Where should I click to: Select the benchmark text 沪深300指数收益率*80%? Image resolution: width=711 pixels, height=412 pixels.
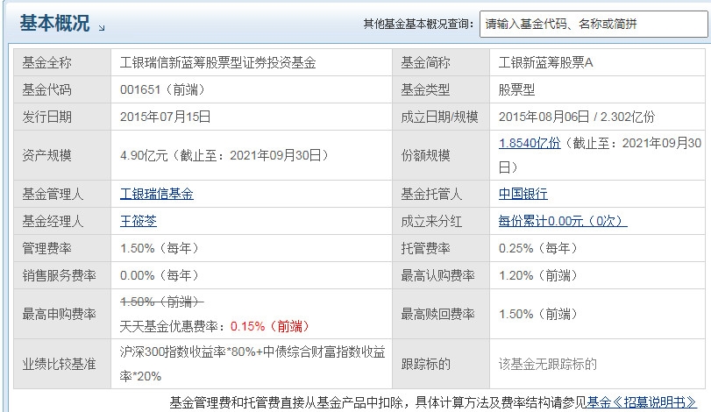(188, 352)
